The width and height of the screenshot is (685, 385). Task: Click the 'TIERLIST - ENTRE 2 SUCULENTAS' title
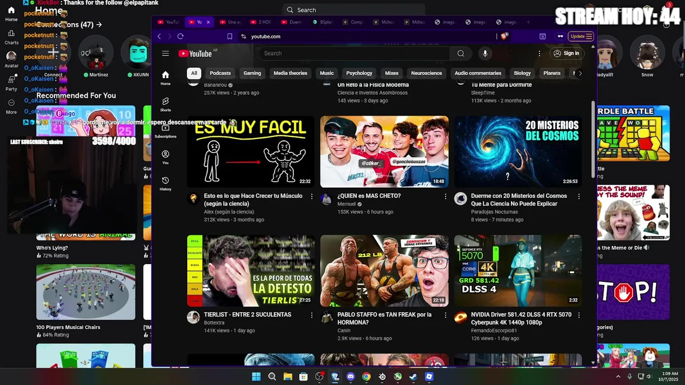247,315
